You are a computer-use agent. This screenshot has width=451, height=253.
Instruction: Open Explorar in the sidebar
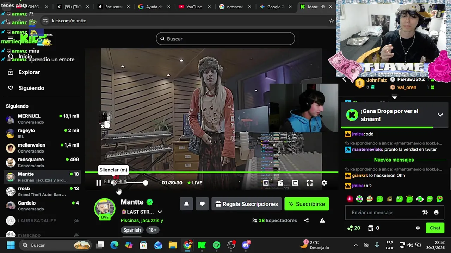coord(29,72)
